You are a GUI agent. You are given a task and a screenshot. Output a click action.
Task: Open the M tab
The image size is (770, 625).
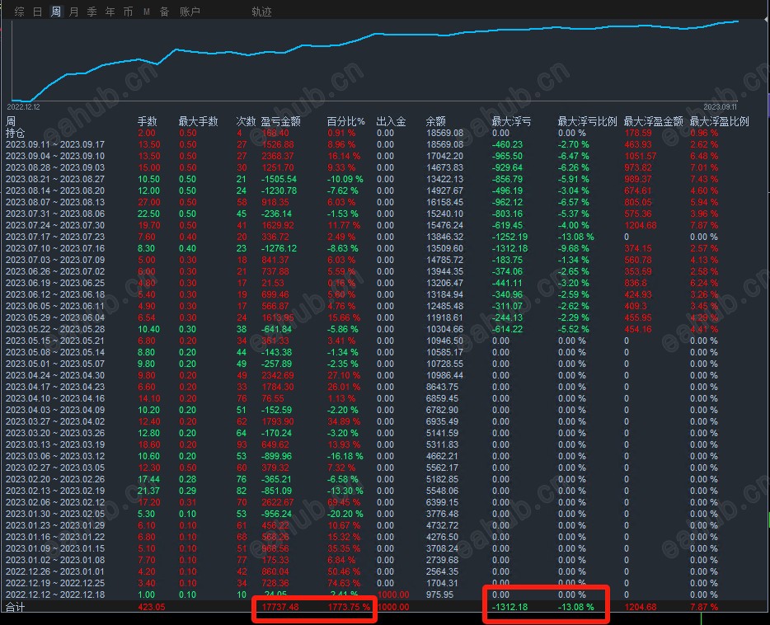point(147,12)
